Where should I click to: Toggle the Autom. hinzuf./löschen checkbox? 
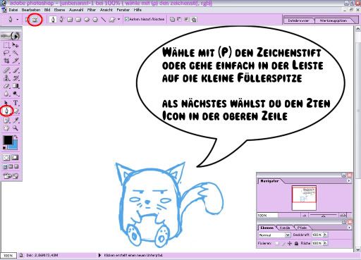pyautogui.click(x=127, y=19)
